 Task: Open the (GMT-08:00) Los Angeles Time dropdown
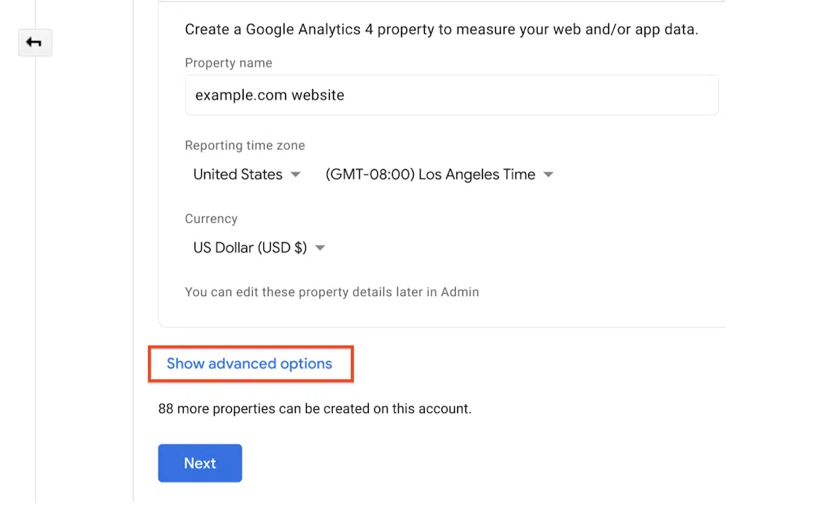click(x=430, y=174)
